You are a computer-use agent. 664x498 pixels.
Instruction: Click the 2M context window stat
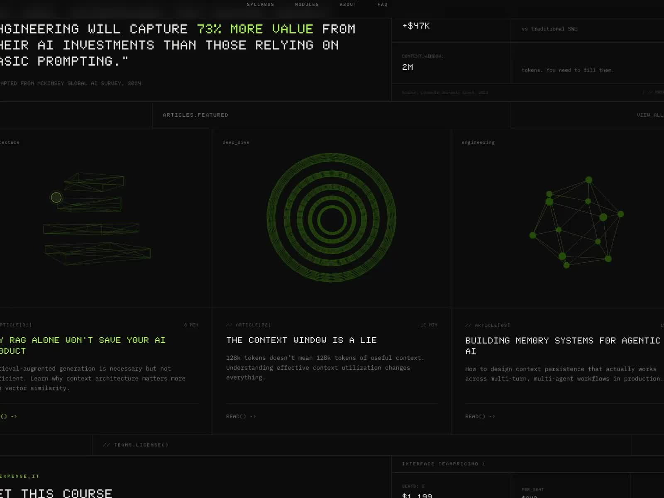tap(408, 67)
